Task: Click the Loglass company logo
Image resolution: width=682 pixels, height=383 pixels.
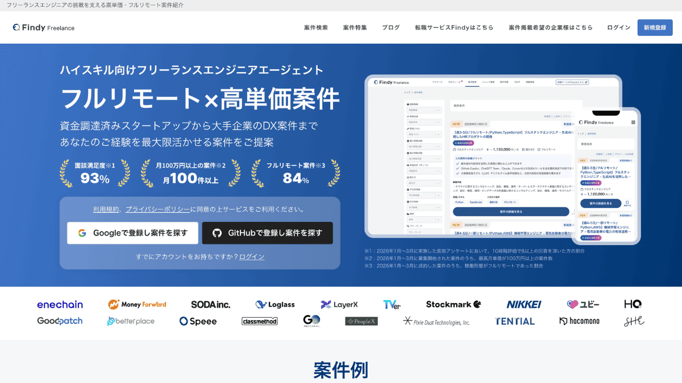Action: click(x=275, y=305)
